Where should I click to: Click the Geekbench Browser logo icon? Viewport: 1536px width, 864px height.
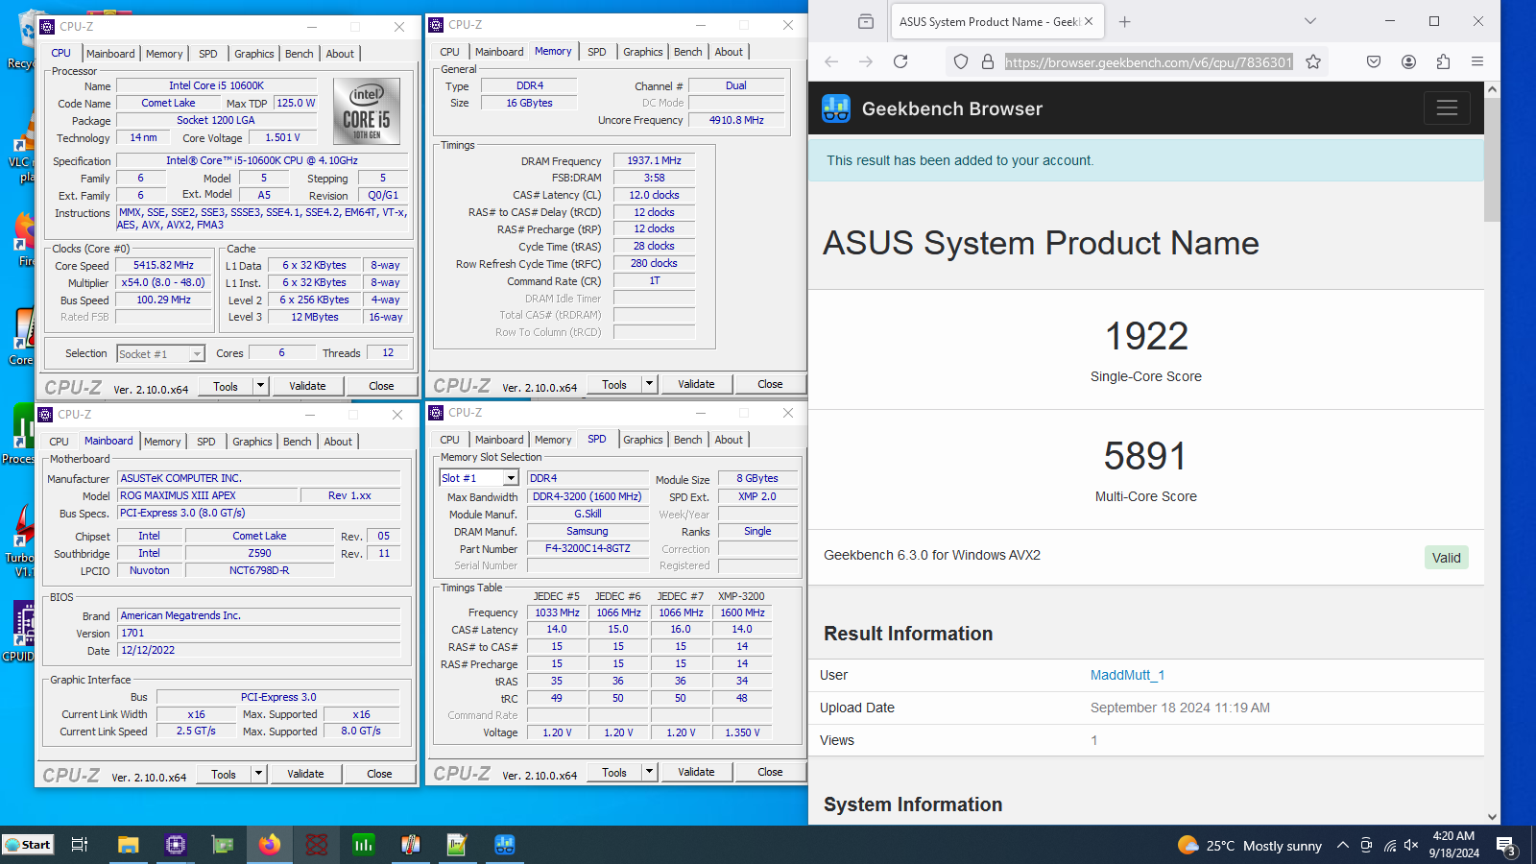point(836,108)
